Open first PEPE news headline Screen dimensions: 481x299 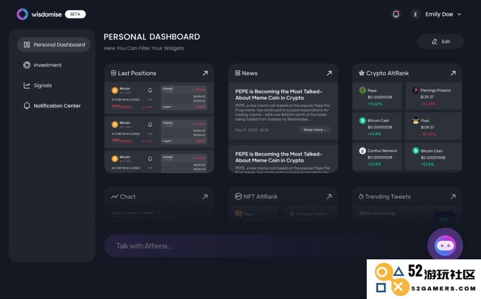(x=278, y=95)
